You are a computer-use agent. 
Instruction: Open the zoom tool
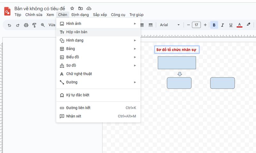click(43, 25)
